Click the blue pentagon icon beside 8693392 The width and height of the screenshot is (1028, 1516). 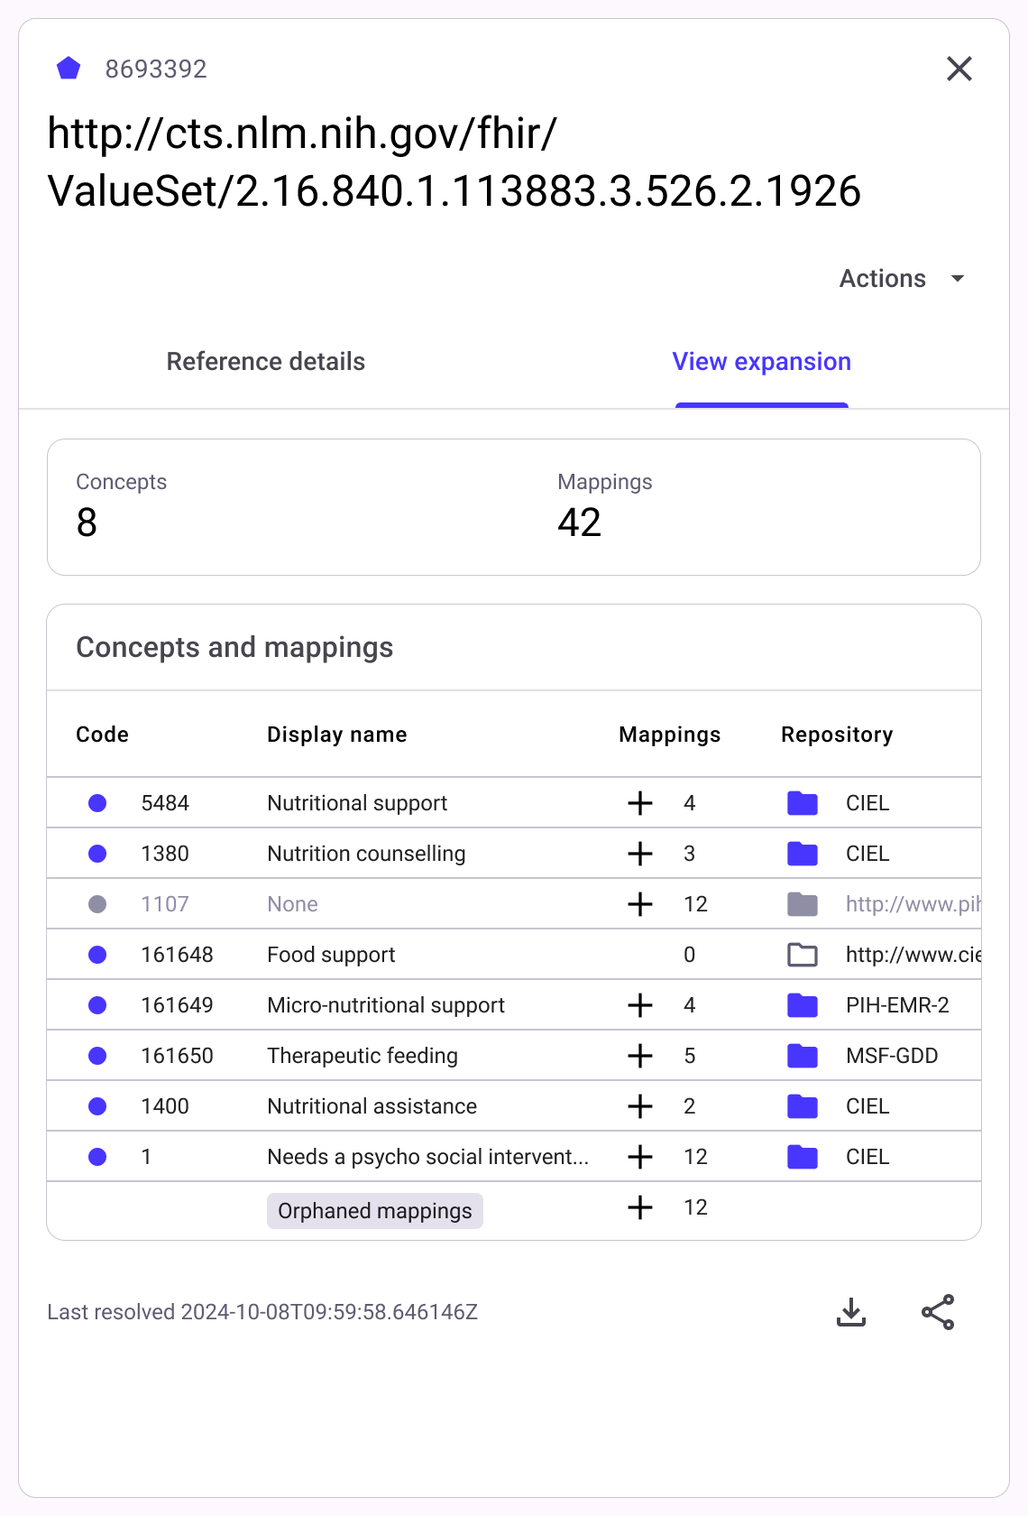[69, 69]
